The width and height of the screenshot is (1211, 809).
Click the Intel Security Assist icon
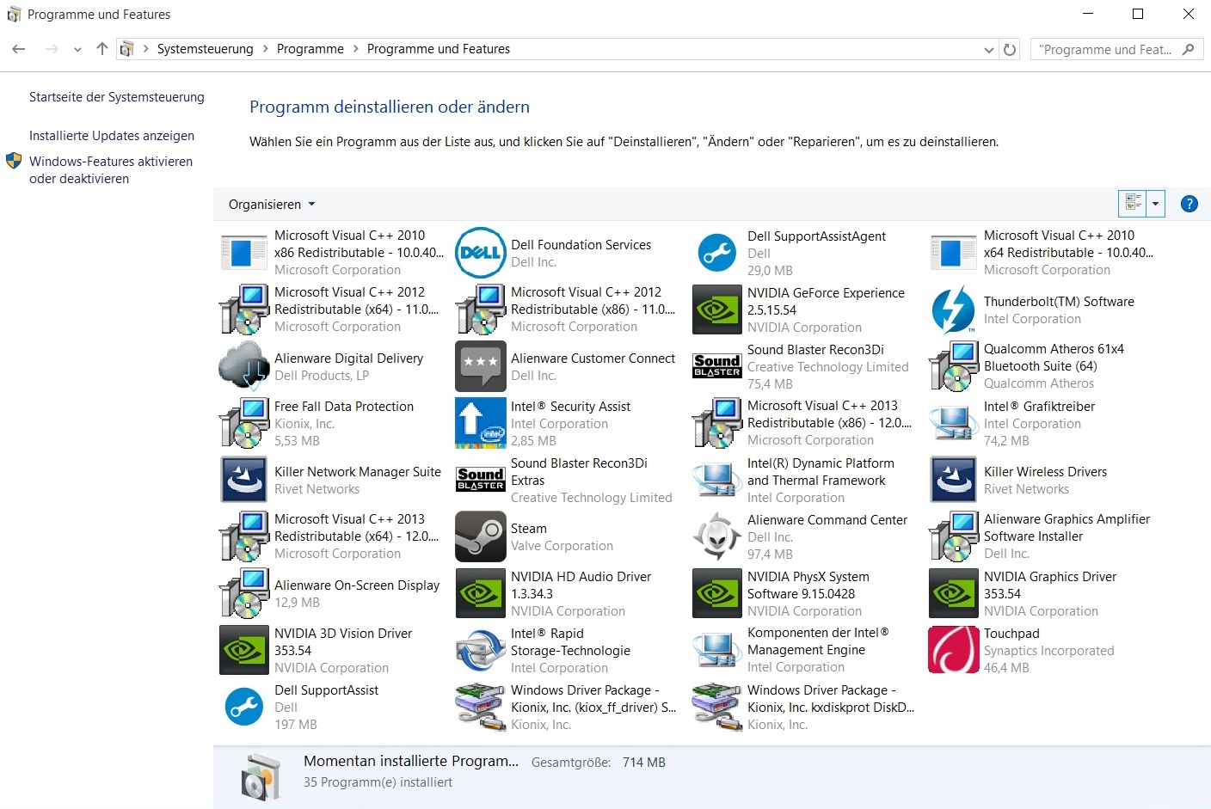pos(480,423)
